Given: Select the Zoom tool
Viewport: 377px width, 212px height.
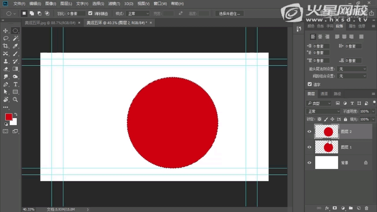Looking at the screenshot, I should (x=15, y=100).
